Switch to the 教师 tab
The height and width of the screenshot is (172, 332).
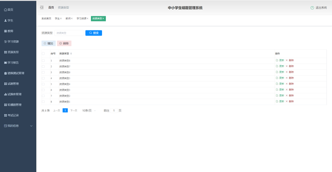pyautogui.click(x=68, y=19)
